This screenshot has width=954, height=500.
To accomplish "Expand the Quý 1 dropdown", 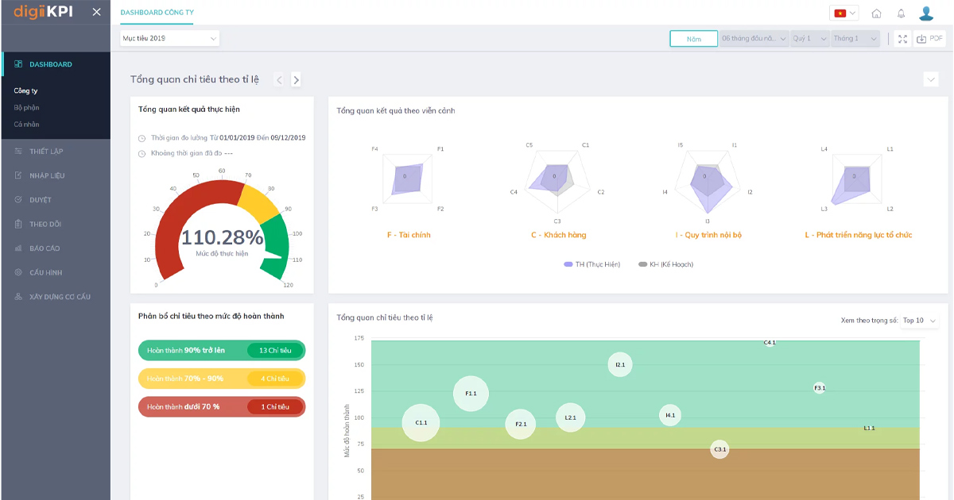I will pyautogui.click(x=809, y=39).
